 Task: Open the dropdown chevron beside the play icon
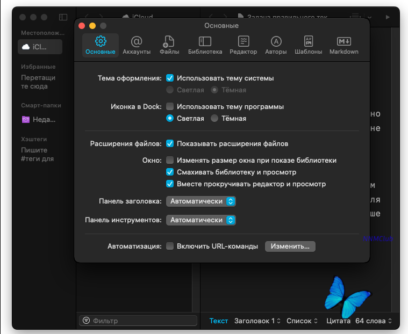[x=369, y=17]
